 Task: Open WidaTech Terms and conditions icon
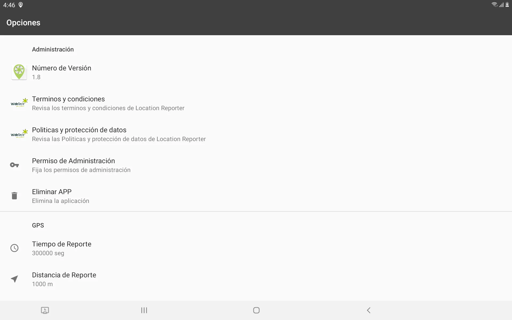click(x=19, y=103)
